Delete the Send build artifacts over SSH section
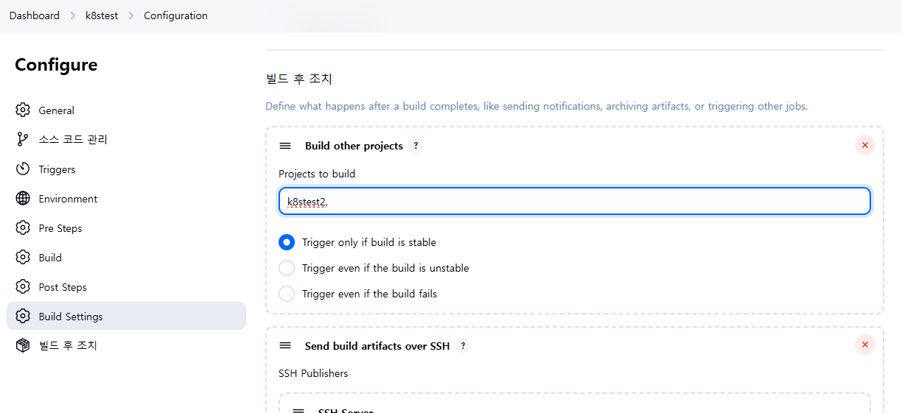Viewport: 902px width, 413px height. (x=864, y=345)
